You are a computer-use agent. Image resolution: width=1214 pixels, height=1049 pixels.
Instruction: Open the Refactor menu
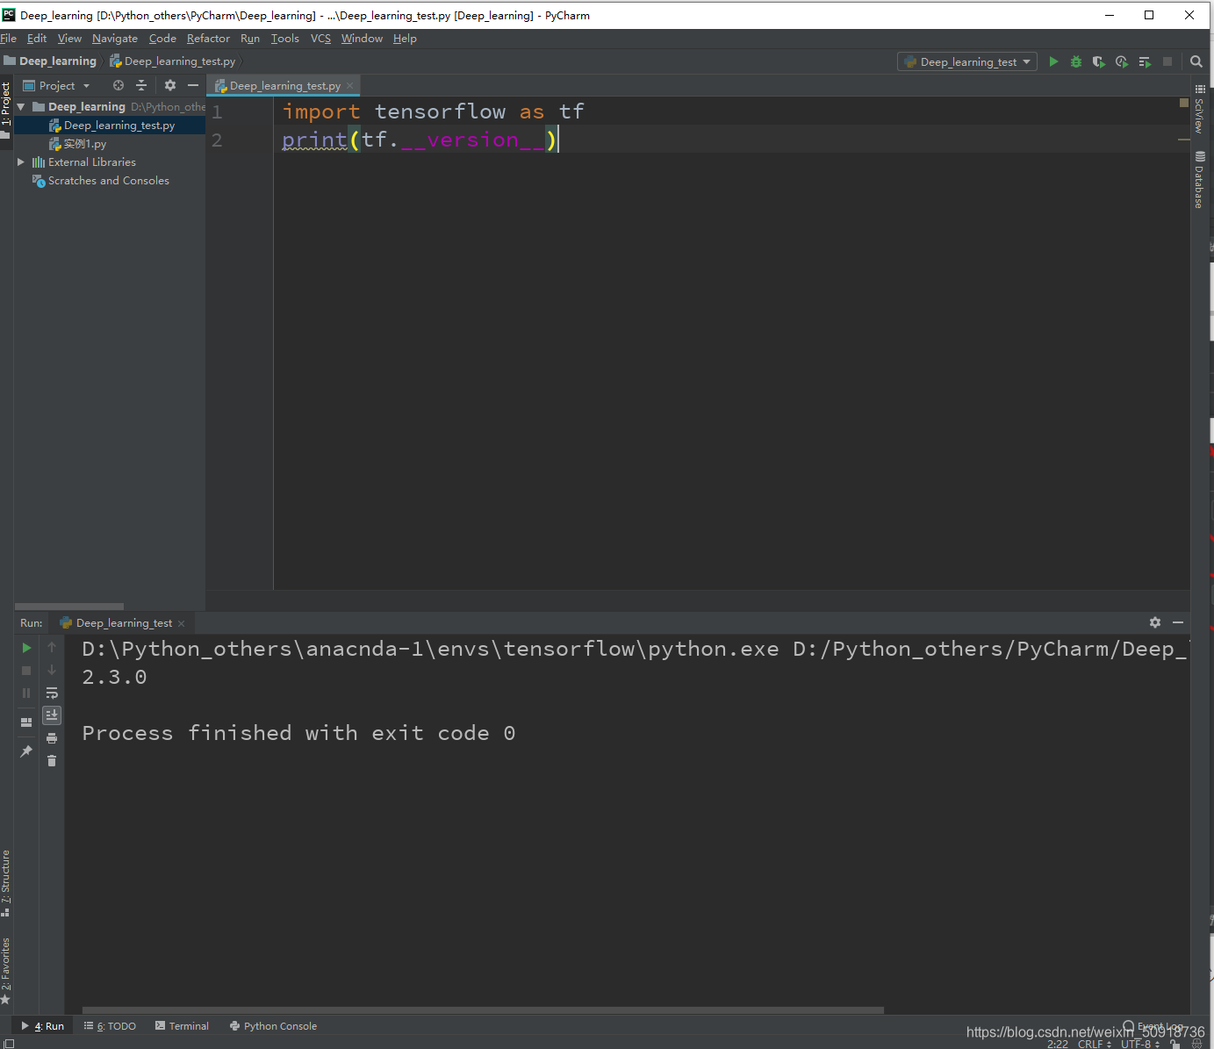pyautogui.click(x=208, y=39)
